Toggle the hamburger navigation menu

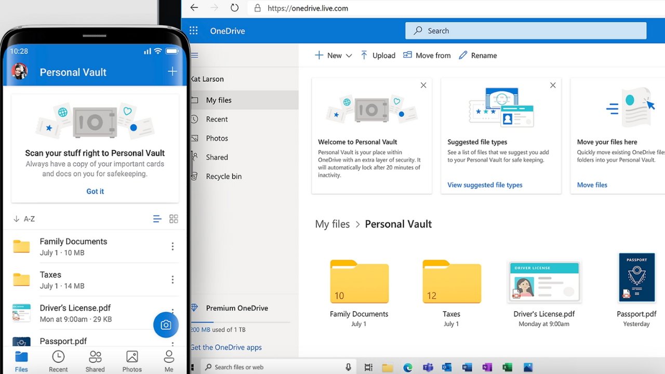[195, 56]
